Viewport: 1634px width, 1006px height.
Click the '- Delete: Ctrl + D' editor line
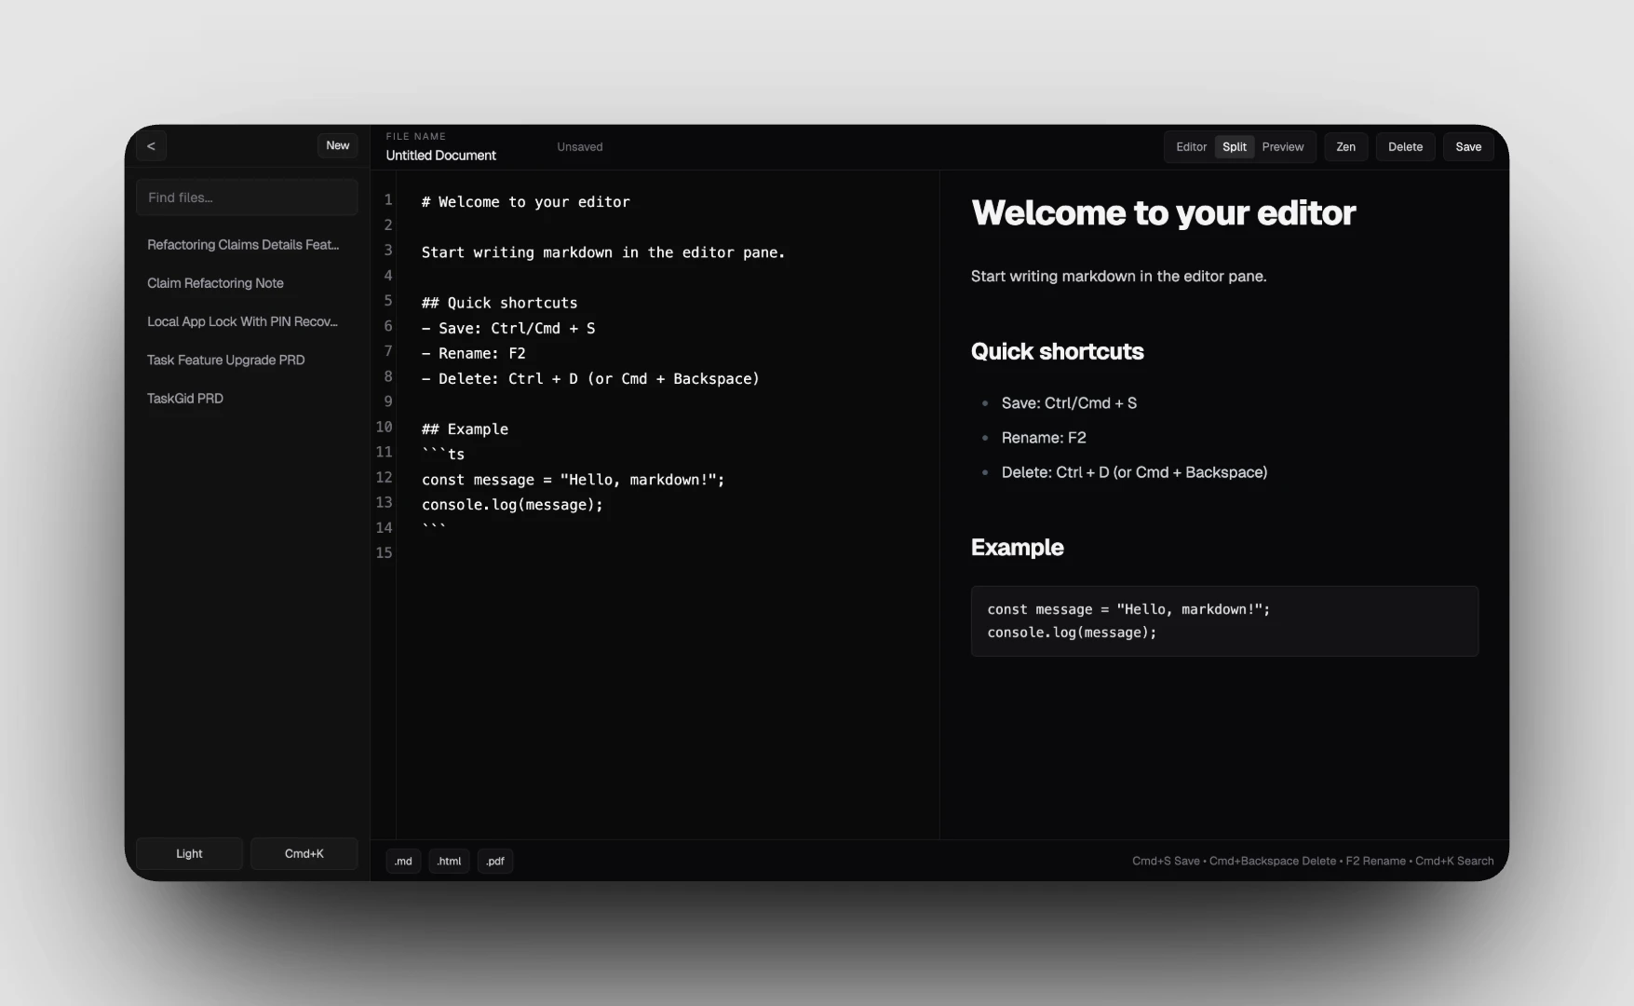pos(590,378)
